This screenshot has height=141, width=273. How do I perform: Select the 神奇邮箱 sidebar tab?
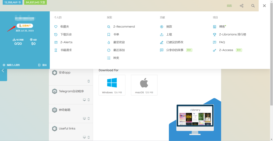(71, 113)
